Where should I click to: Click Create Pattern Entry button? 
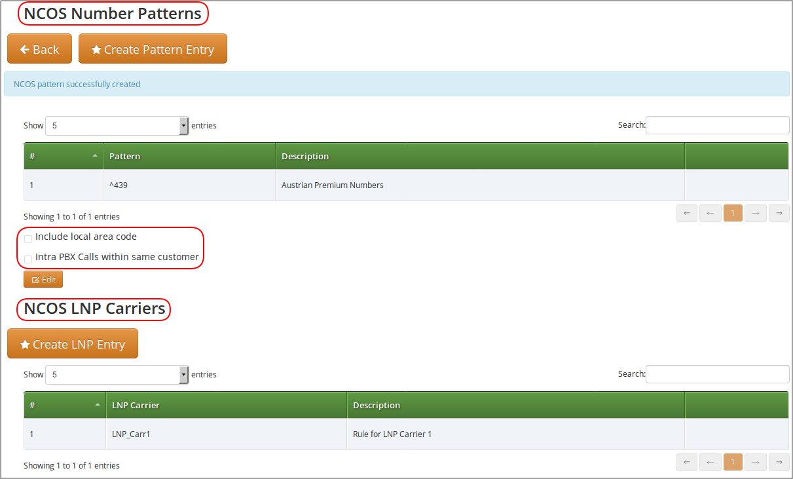(x=153, y=49)
